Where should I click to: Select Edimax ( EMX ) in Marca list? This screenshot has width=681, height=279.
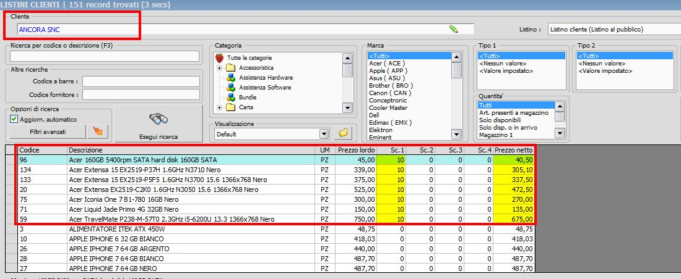click(391, 123)
